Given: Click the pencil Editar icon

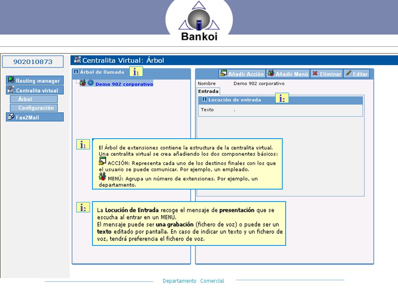Looking at the screenshot, I should click(349, 73).
